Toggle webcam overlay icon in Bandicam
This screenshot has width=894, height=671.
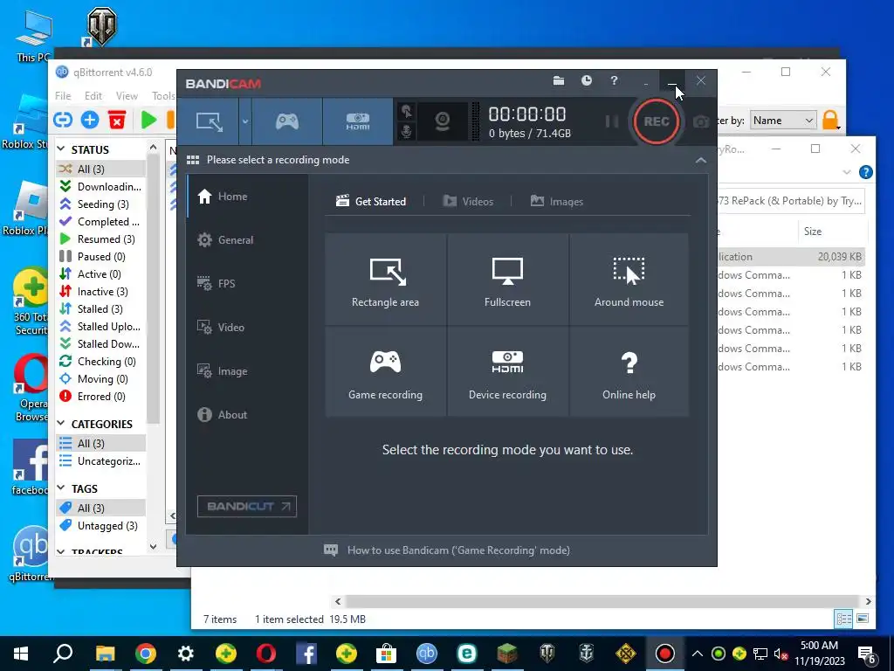click(x=442, y=121)
